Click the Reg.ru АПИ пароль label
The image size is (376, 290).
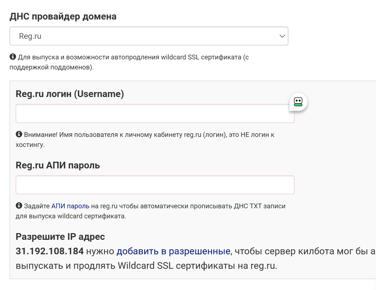click(58, 165)
